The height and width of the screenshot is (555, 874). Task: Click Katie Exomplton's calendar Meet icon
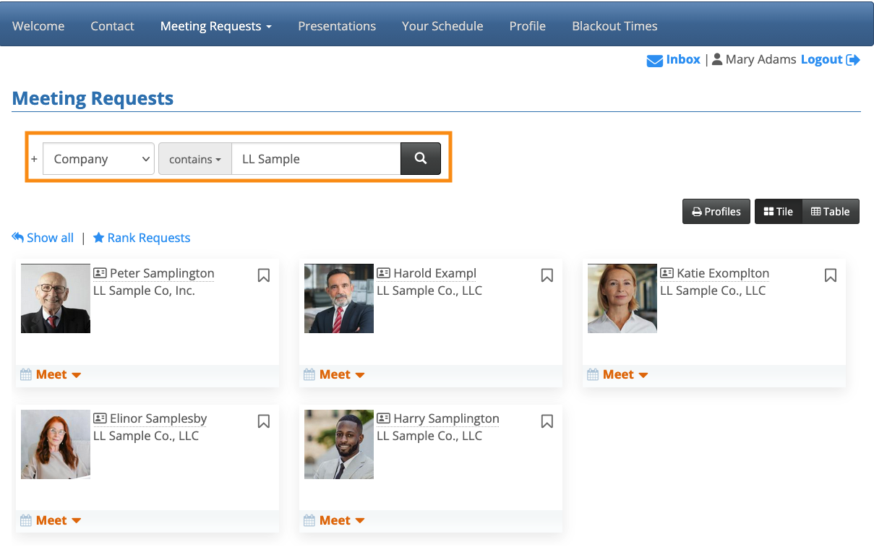point(593,374)
